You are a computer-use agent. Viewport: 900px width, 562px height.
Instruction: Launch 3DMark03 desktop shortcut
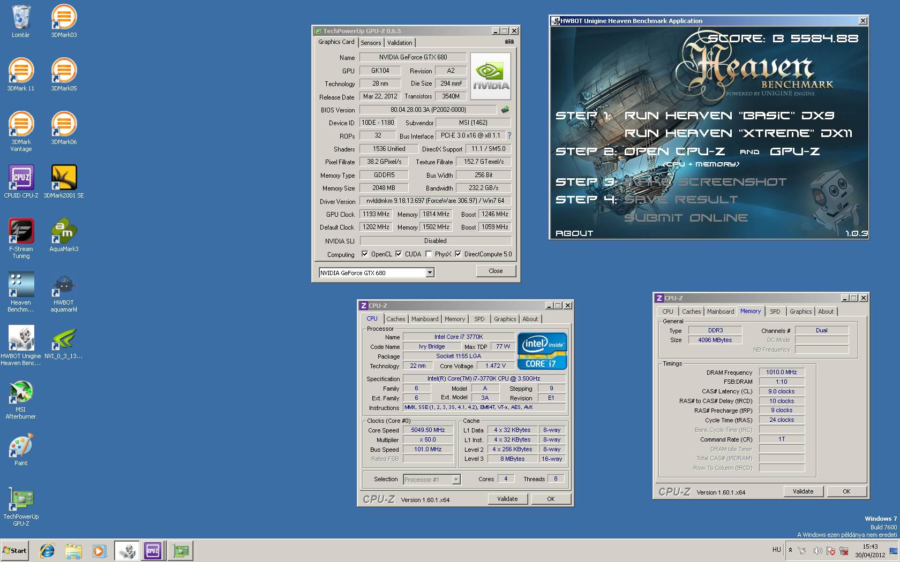pos(64,21)
